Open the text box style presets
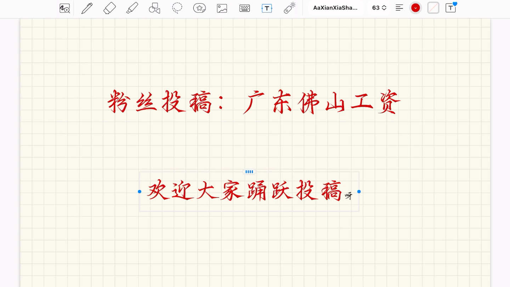Screen dimensions: 510x287 pos(451,8)
